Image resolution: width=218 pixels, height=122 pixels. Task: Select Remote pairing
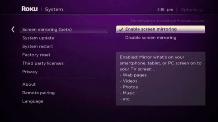(38, 93)
